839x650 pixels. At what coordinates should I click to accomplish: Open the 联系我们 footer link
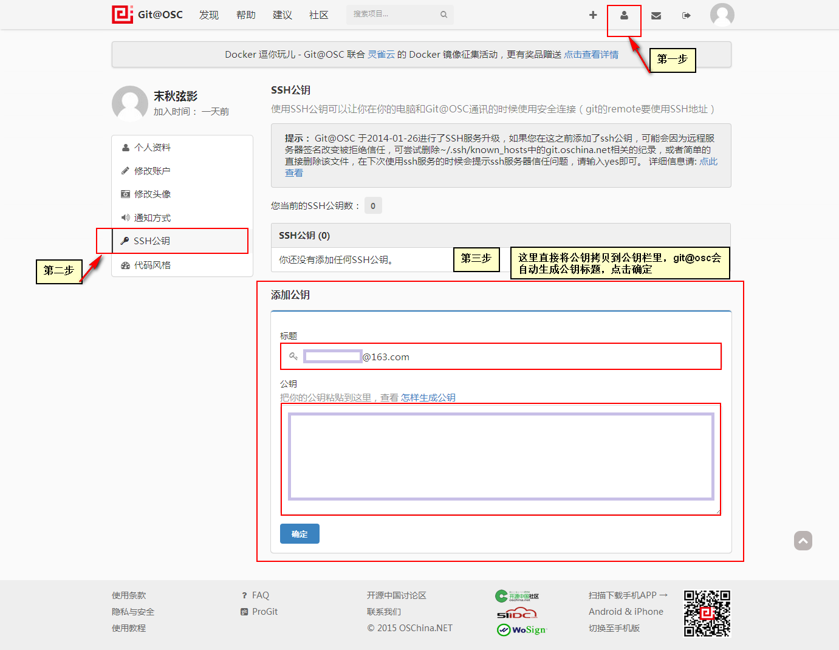384,612
